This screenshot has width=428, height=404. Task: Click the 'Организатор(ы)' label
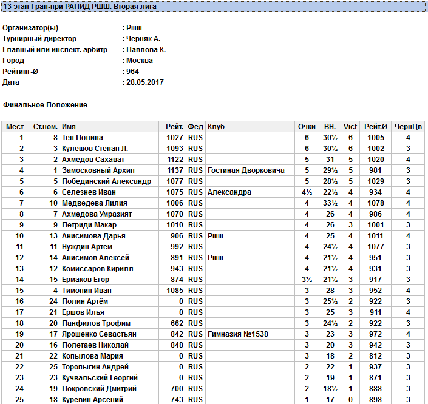30,28
